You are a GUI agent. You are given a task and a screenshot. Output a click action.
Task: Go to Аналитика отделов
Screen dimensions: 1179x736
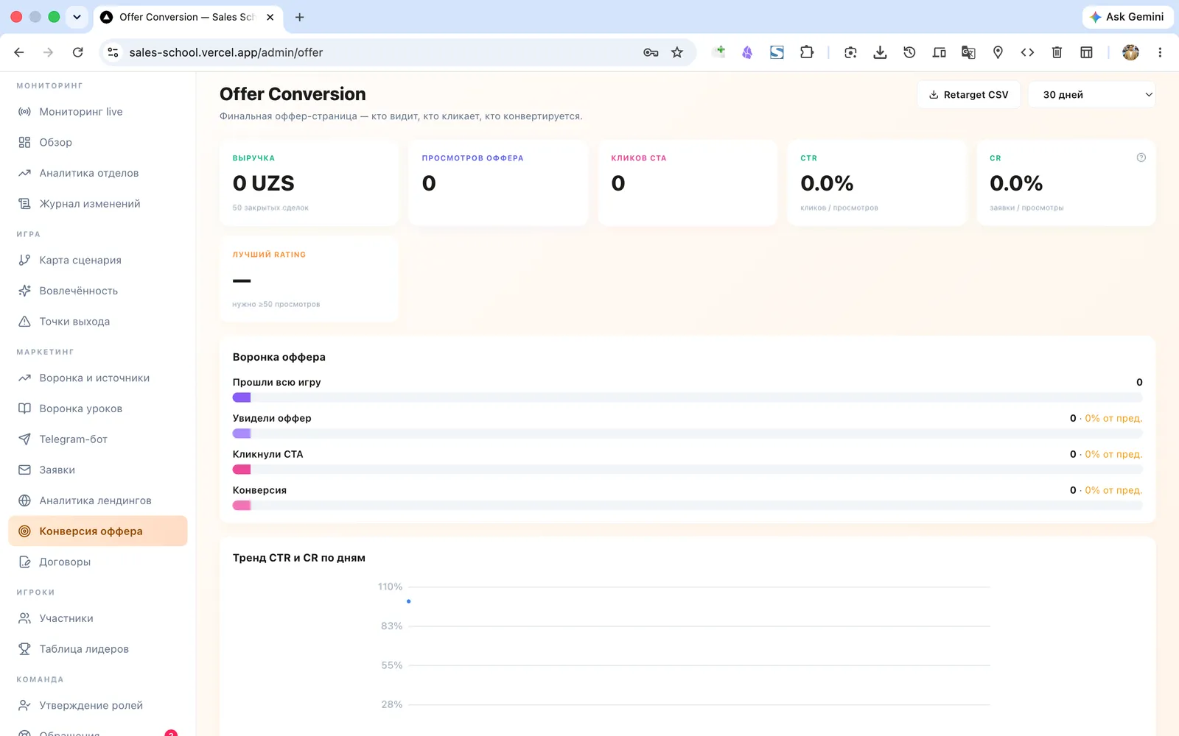[x=98, y=173]
